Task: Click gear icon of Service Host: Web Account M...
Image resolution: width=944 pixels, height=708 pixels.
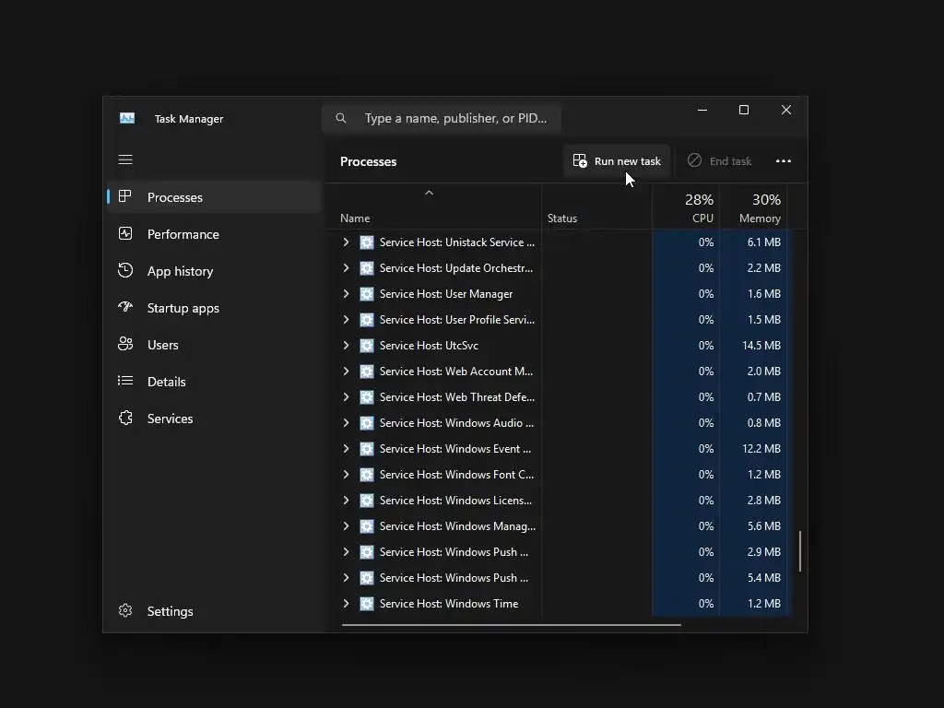Action: coord(367,372)
